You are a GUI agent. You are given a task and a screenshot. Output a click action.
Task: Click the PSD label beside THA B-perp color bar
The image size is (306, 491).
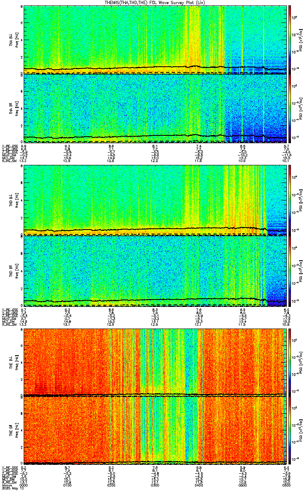302,40
